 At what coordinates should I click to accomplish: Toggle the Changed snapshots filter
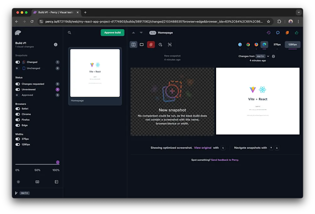18,62
